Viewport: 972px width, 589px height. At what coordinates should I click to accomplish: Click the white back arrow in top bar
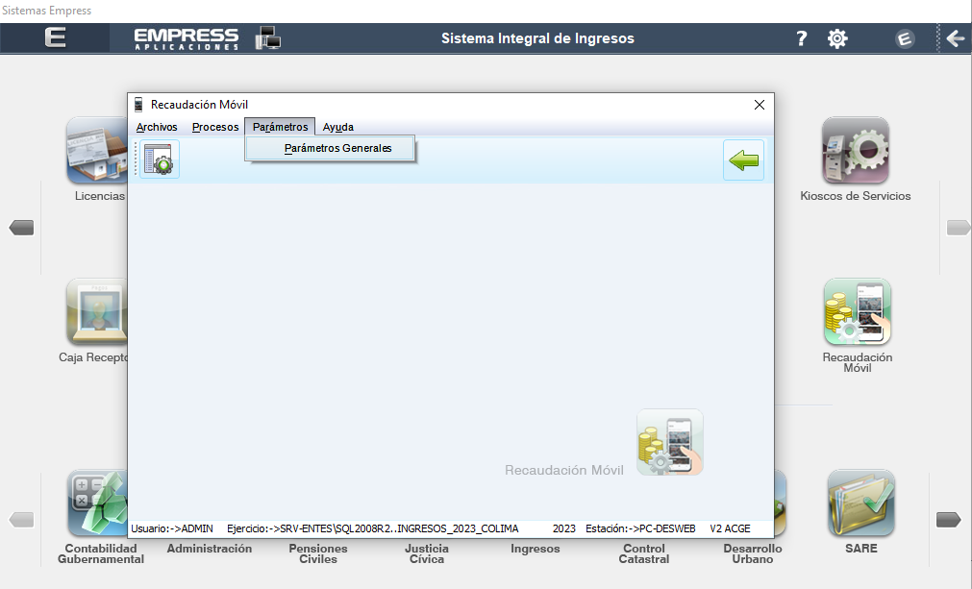[x=954, y=38]
